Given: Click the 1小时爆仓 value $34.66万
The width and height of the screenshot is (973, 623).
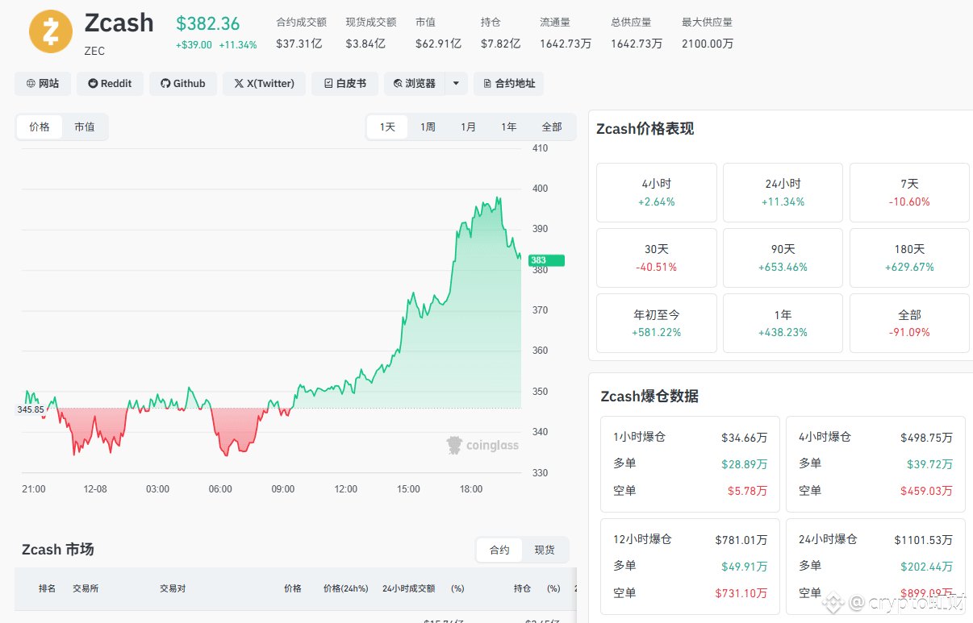Looking at the screenshot, I should (x=744, y=438).
